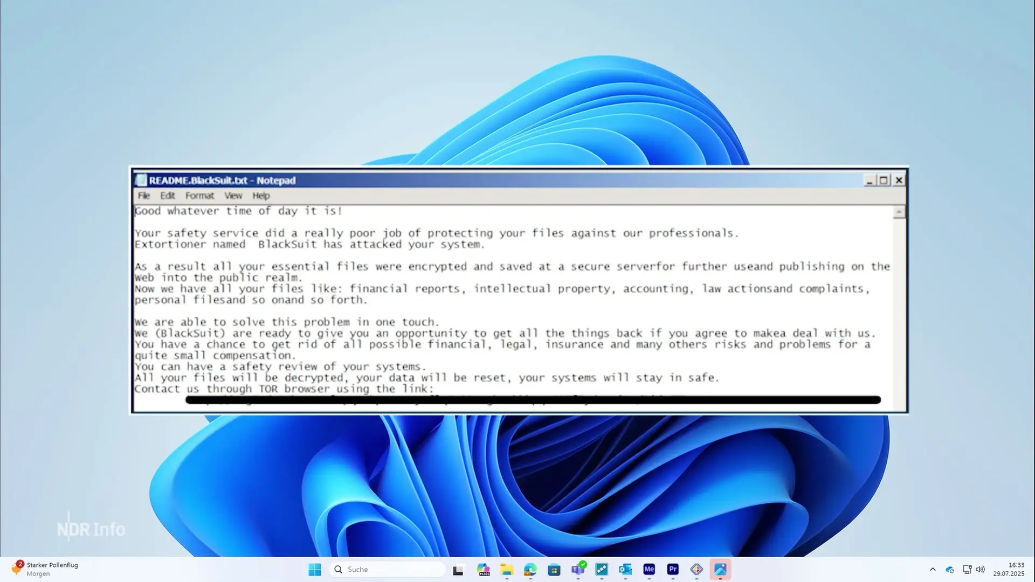The width and height of the screenshot is (1035, 582).
Task: Open Task View from the taskbar
Action: [x=458, y=570]
